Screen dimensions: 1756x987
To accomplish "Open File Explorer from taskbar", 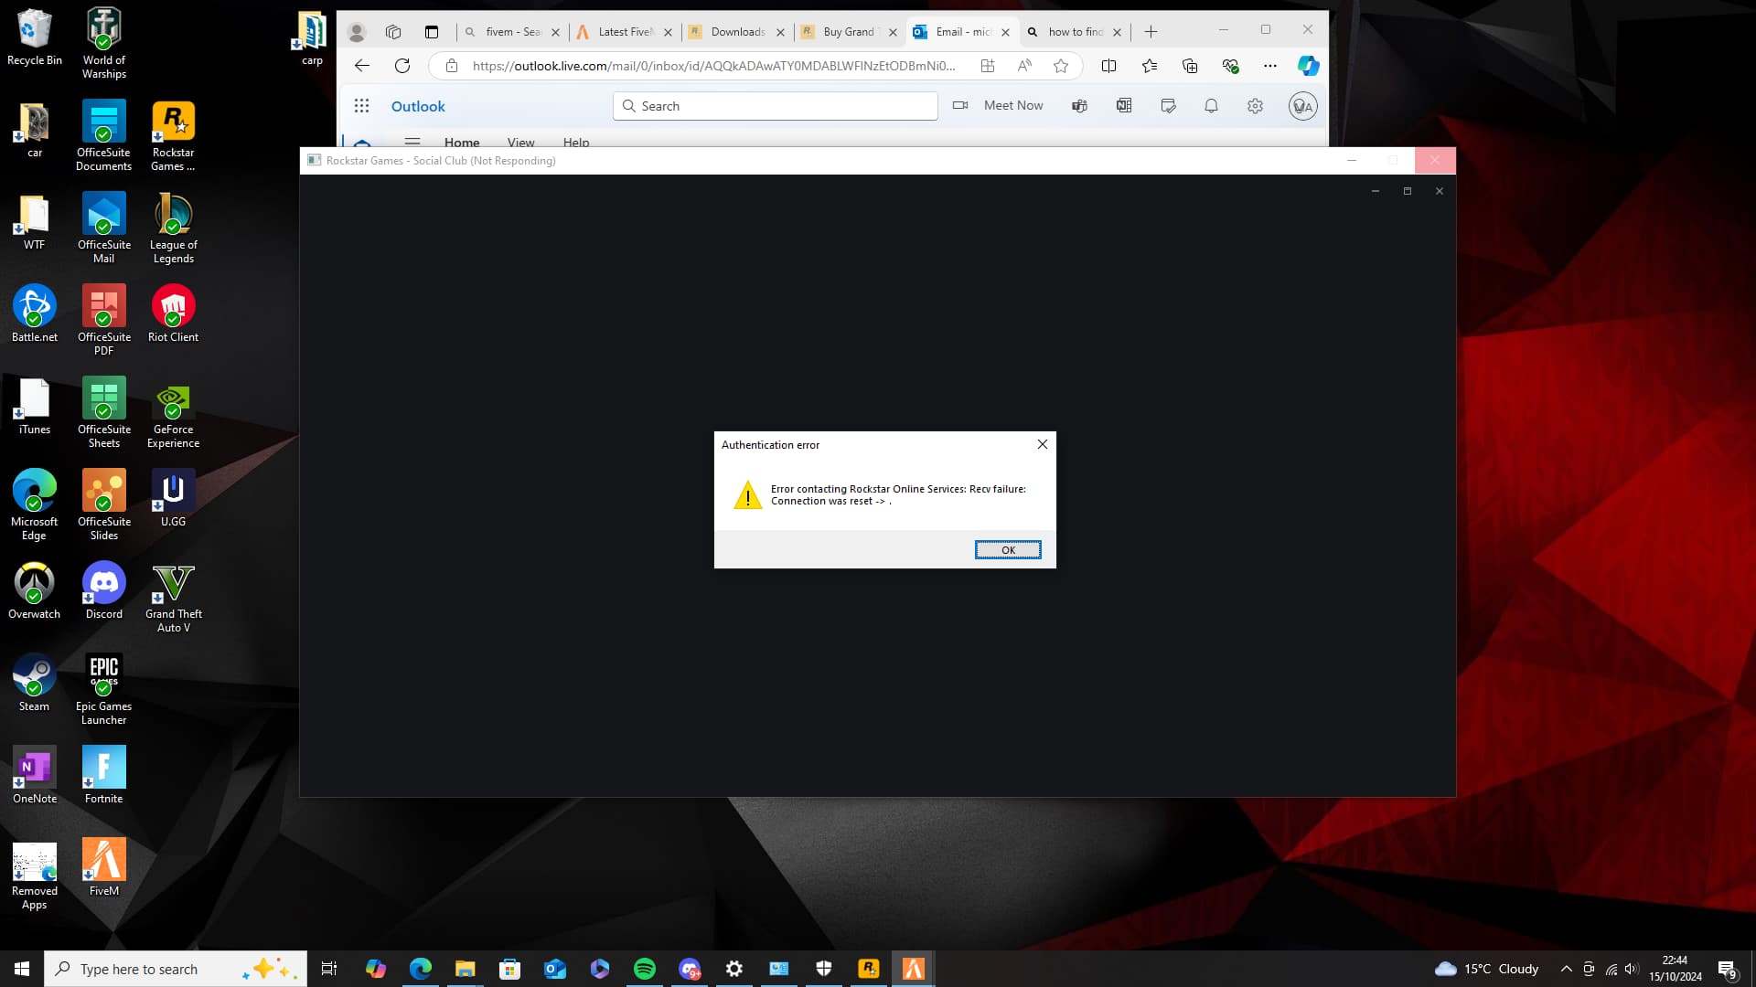I will (x=465, y=969).
